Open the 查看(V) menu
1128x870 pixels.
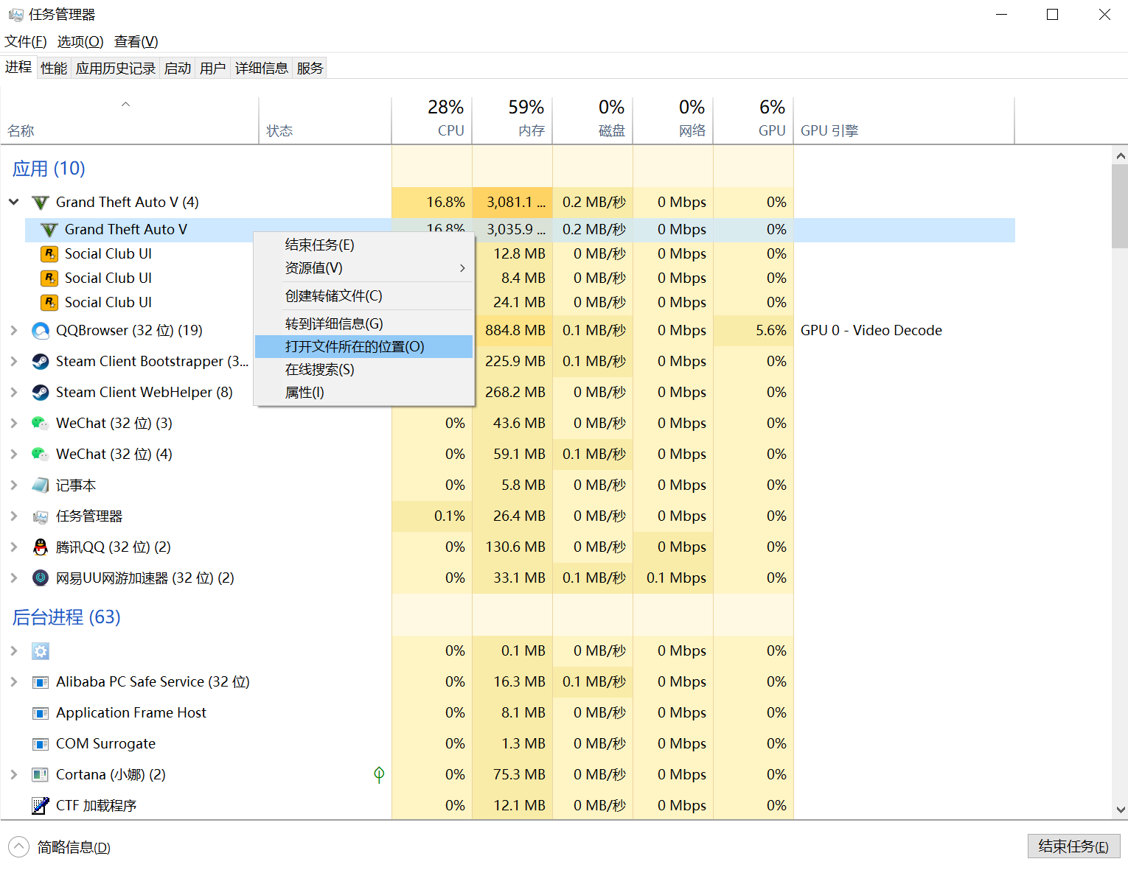pos(136,42)
